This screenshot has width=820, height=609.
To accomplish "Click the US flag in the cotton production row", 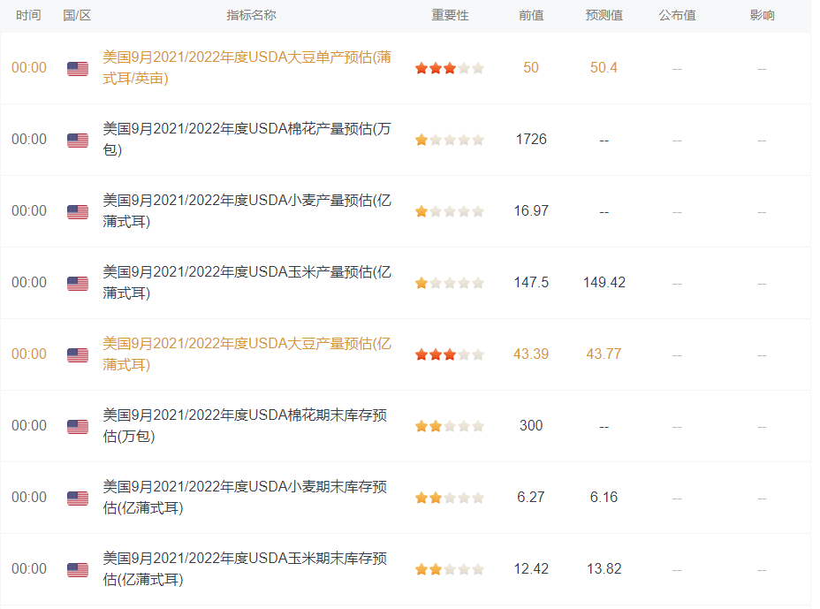I will 78,141.
